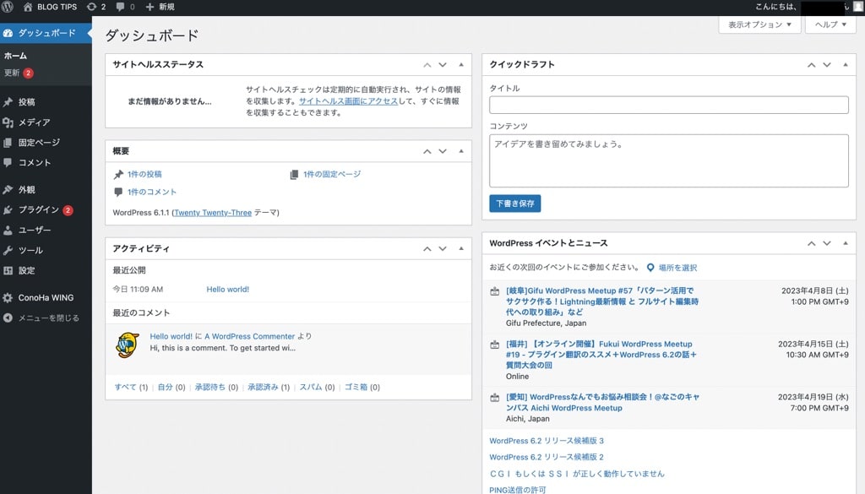Move サイトヘルスステータス panel up
The width and height of the screenshot is (865, 494).
[427, 64]
